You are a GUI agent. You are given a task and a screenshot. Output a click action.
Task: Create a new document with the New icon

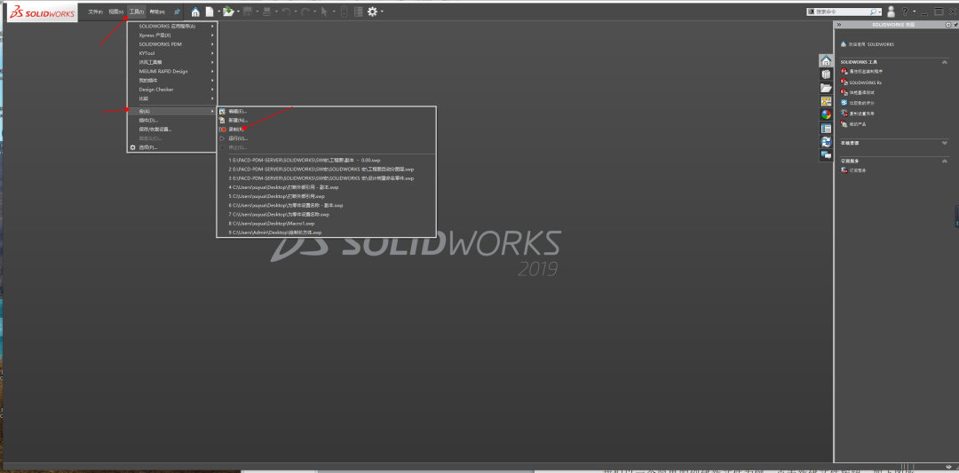click(210, 12)
